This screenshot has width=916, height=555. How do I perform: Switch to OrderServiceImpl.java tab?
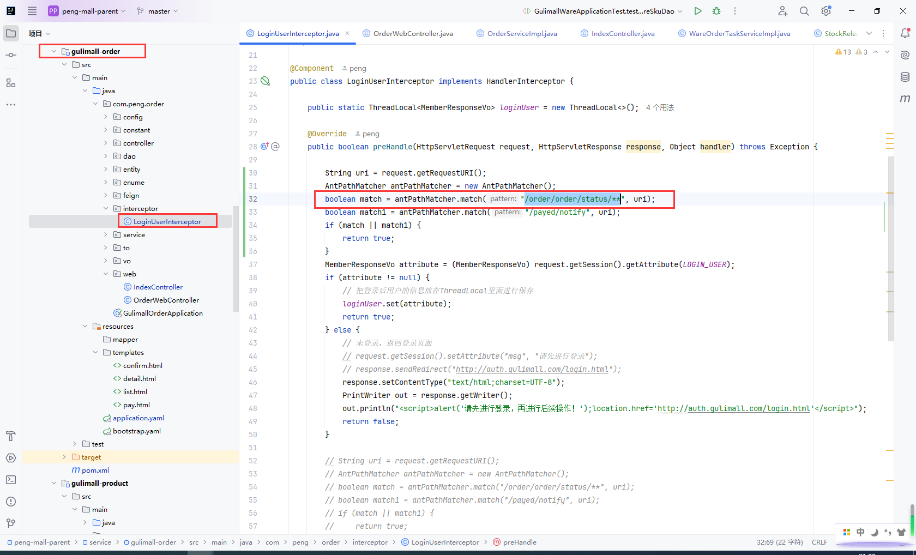coord(517,33)
